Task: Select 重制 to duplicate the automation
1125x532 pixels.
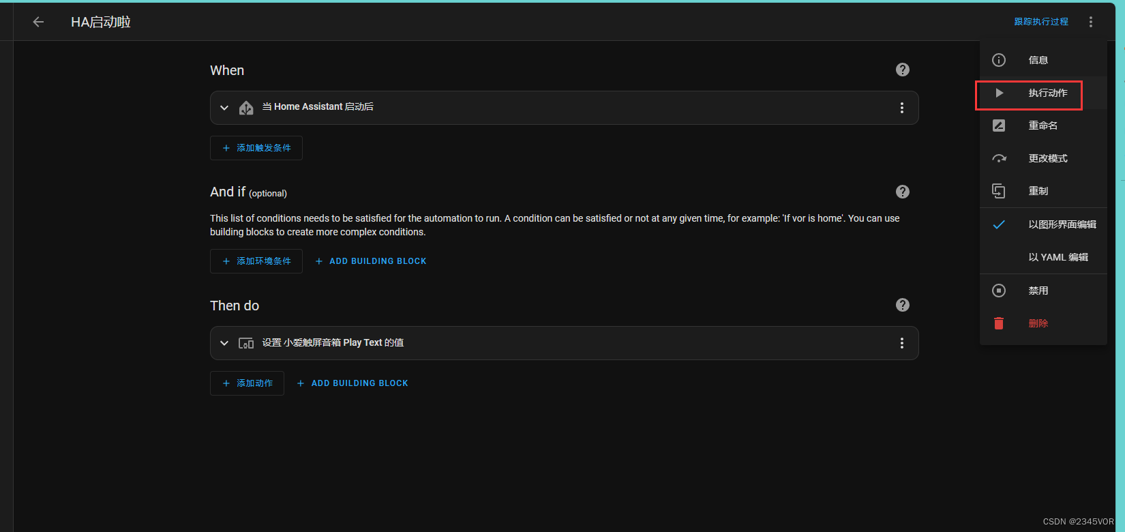Action: 1043,191
